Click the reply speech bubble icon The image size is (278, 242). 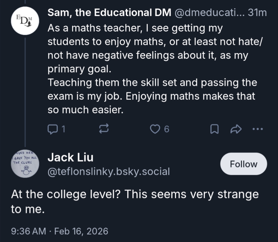[52, 129]
